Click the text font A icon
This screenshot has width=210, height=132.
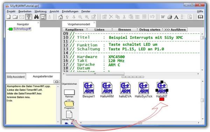[176, 17]
